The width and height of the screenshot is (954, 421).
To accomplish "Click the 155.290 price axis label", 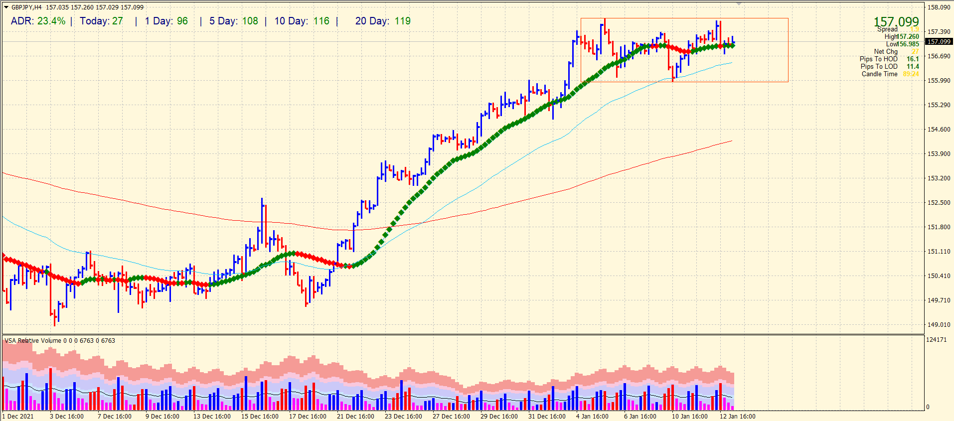I will click(939, 105).
